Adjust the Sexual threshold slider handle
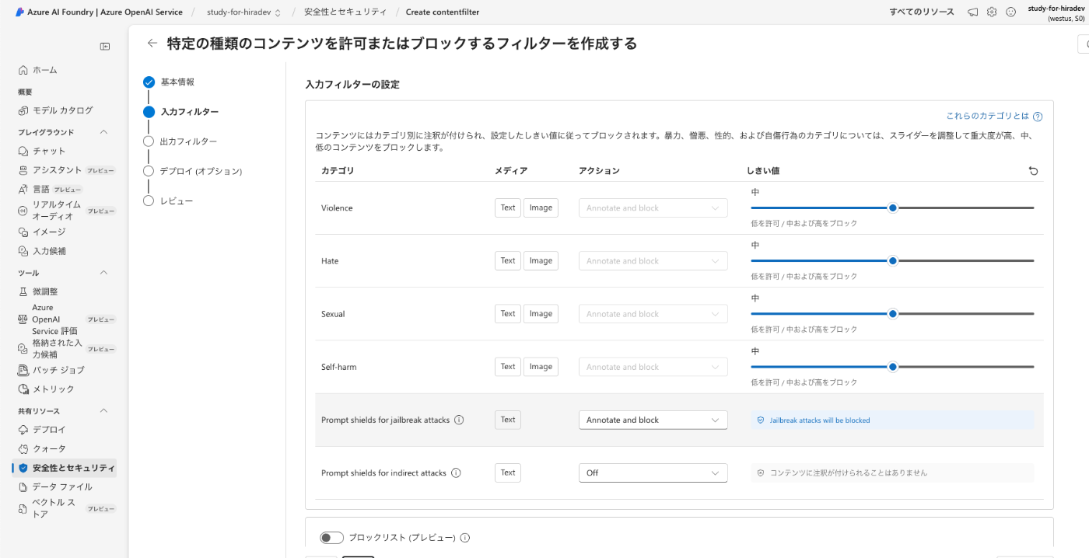The image size is (1089, 558). [x=893, y=313]
